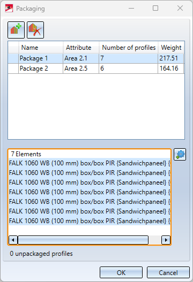Click the Area 2.5 attribute cell
This screenshot has height=282, width=193.
[81, 68]
